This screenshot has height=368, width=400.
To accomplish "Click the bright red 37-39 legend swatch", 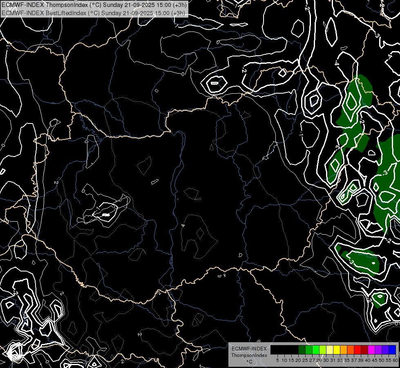I will tap(358, 350).
